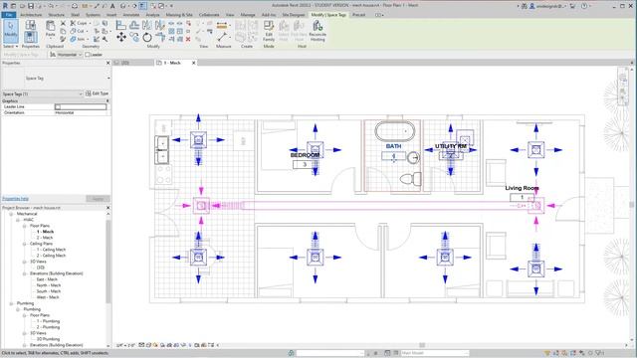637x358 pixels.
Task: Click the Aligned Dimension measure icon
Action: click(x=222, y=25)
